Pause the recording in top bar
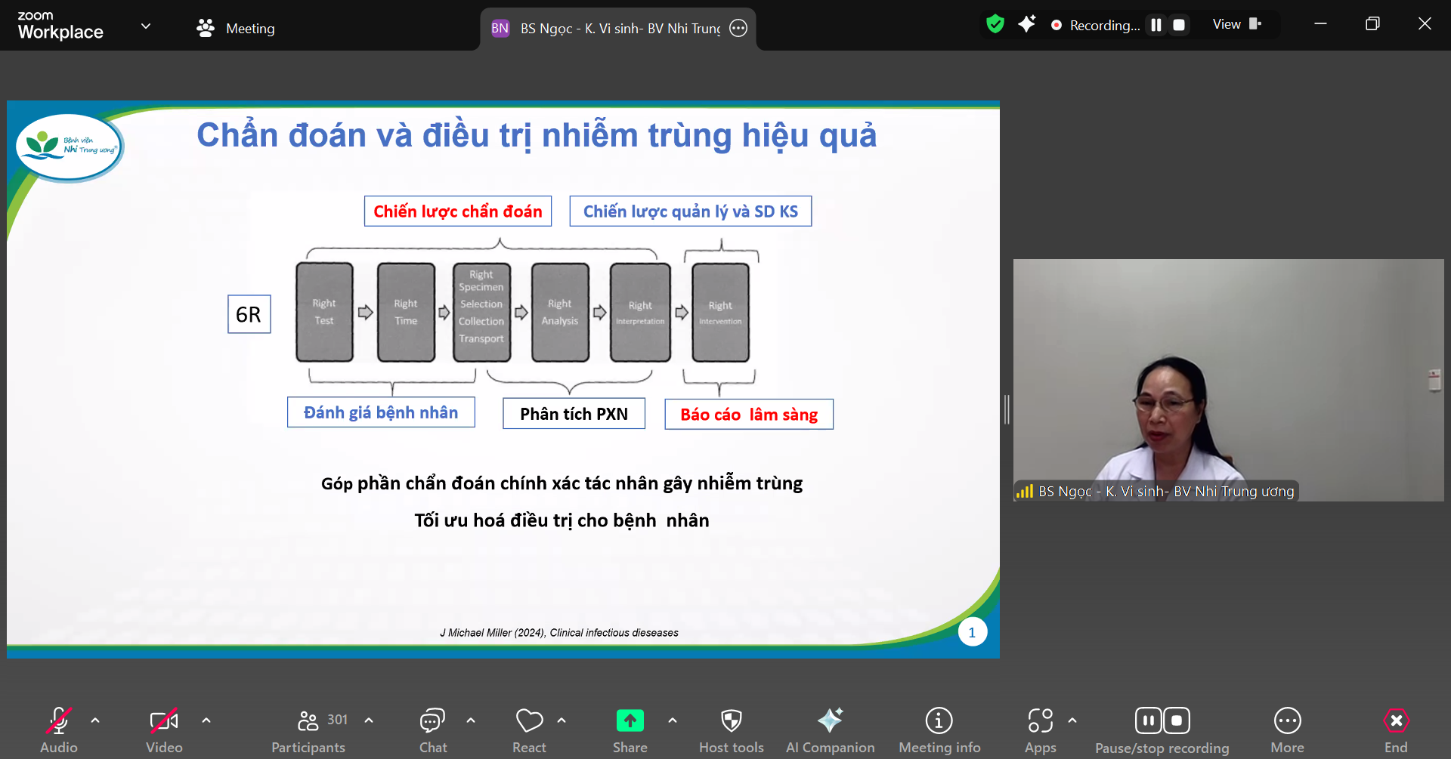The image size is (1451, 759). coord(1156,25)
